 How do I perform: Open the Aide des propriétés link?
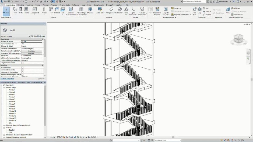pyautogui.click(x=7, y=79)
